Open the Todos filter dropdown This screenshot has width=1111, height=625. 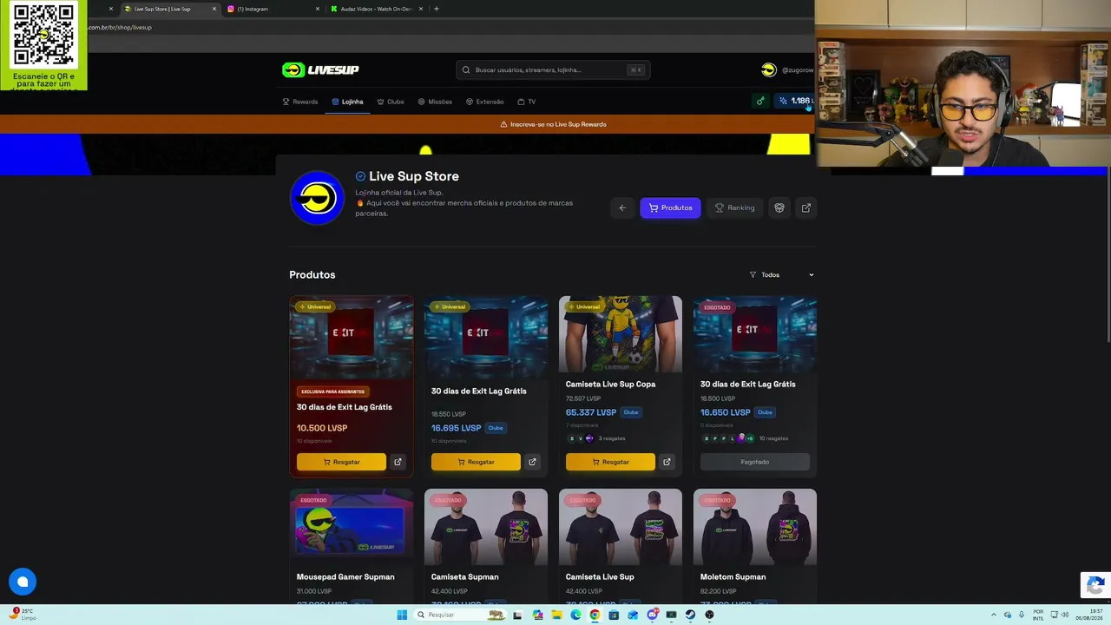click(x=782, y=274)
